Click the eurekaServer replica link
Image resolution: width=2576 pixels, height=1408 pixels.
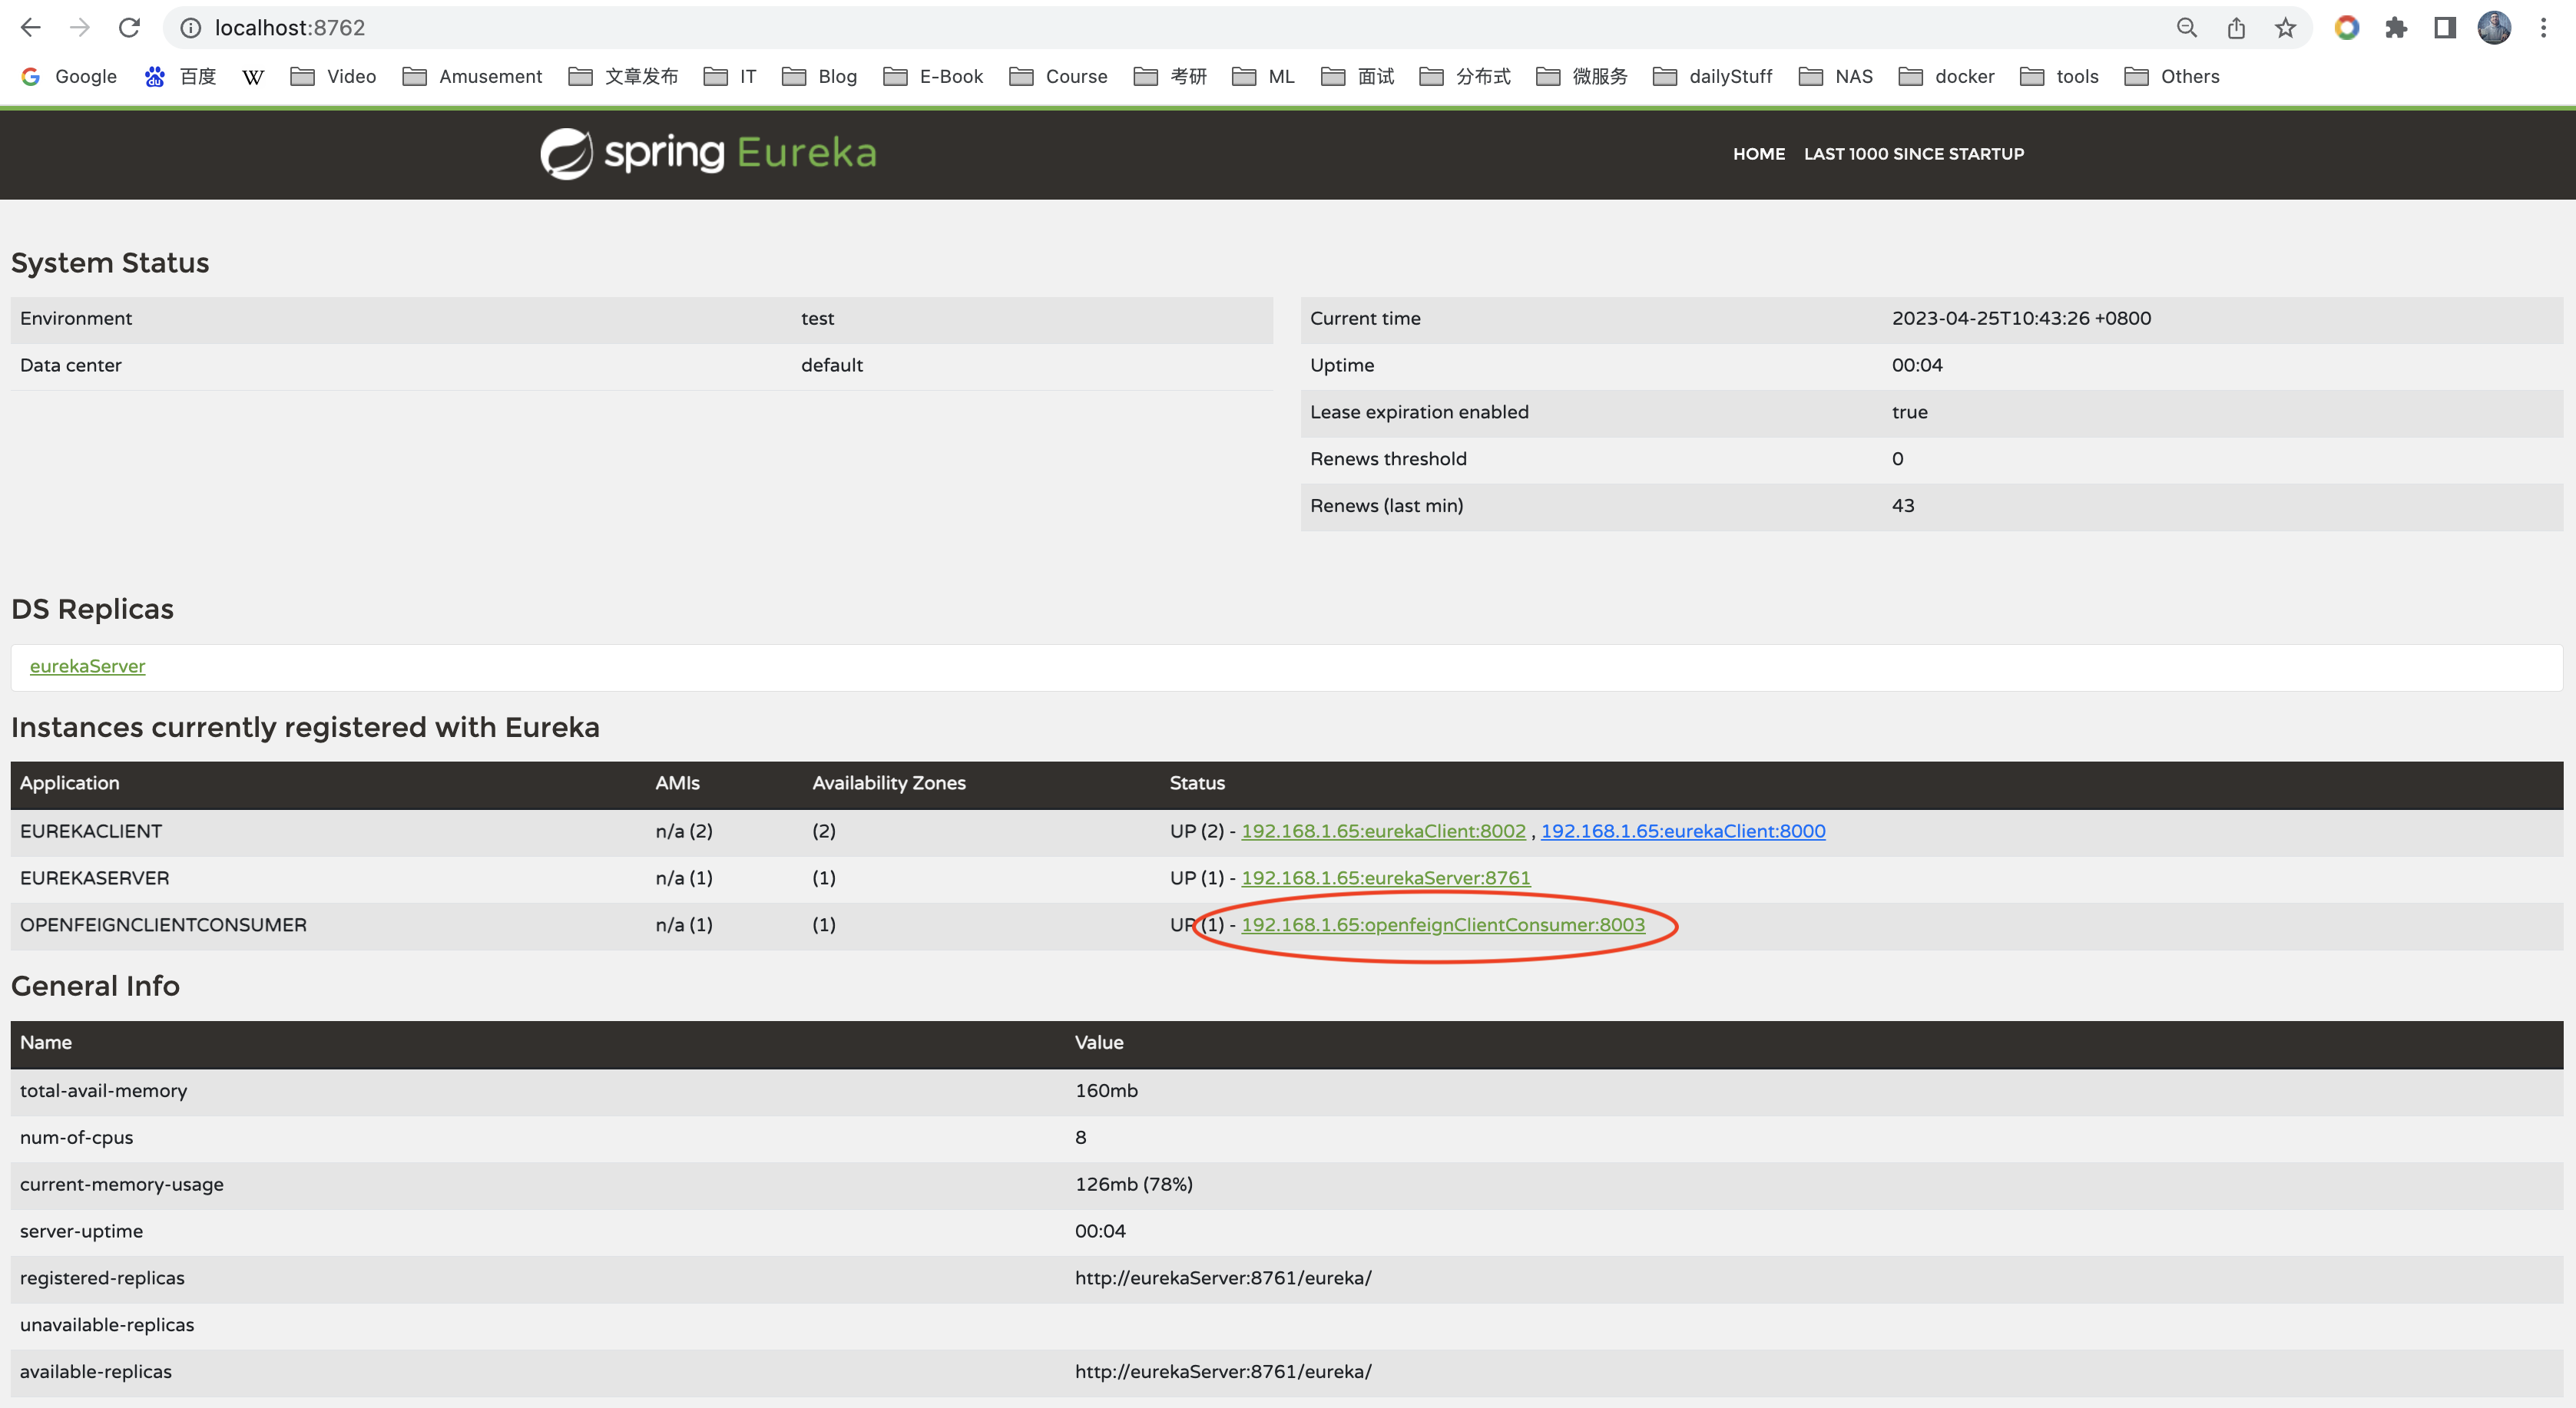click(x=87, y=666)
